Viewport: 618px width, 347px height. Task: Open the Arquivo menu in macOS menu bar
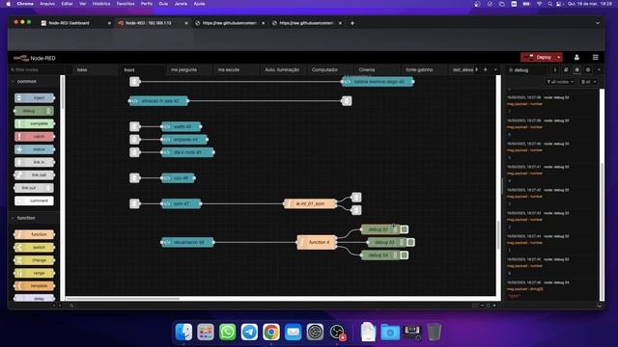pyautogui.click(x=47, y=4)
